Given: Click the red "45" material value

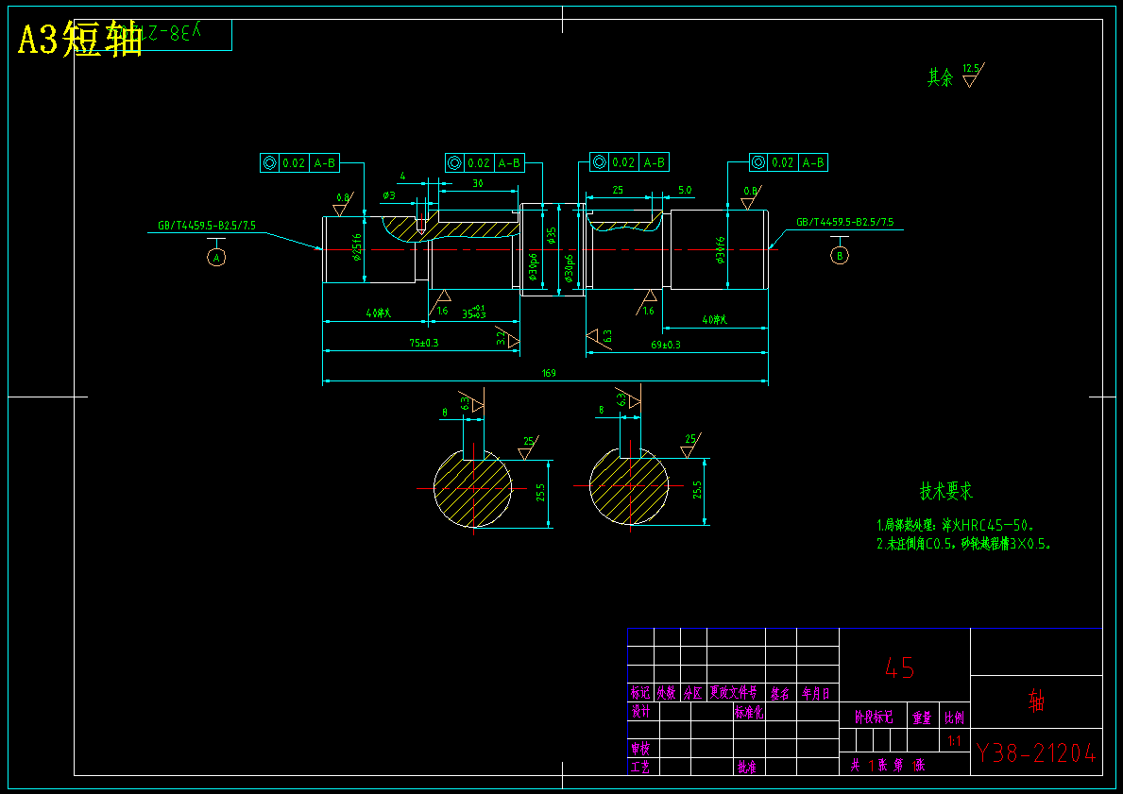Looking at the screenshot, I should [x=899, y=668].
